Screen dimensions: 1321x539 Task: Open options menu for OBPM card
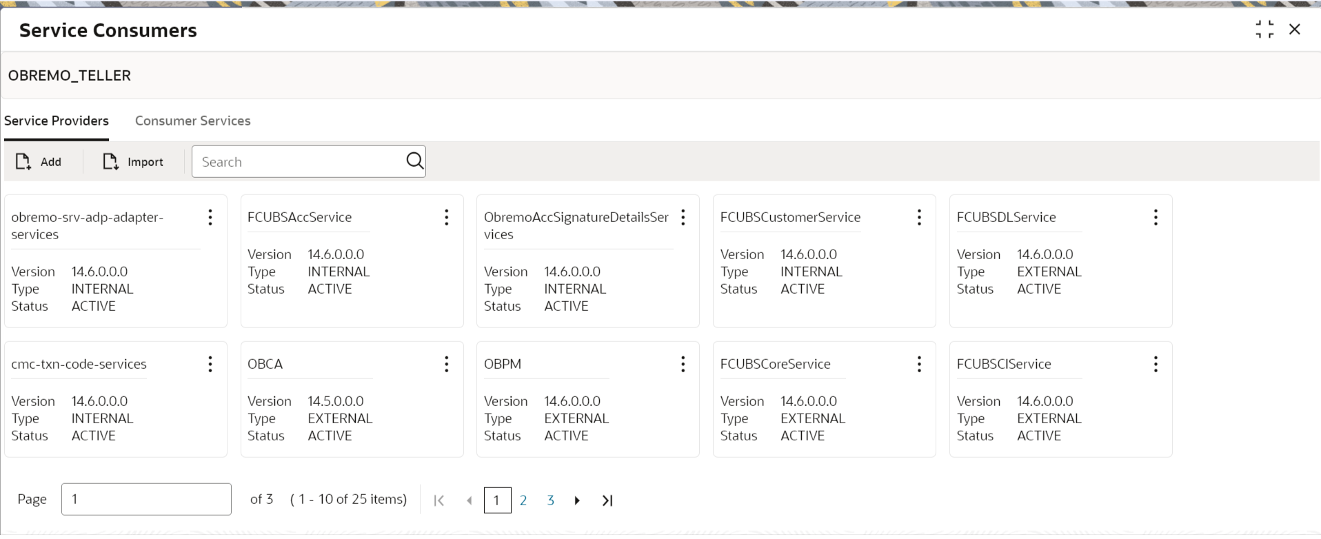[x=683, y=364]
